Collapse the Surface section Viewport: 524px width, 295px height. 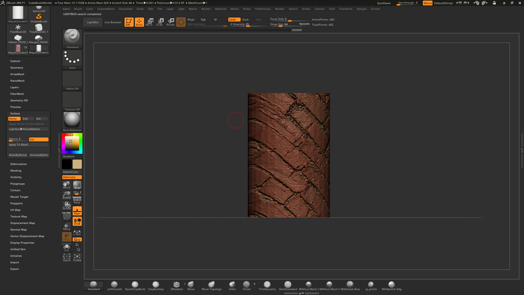tap(15, 114)
